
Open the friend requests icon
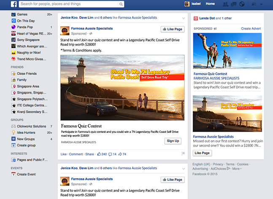pyautogui.click(x=225, y=4)
